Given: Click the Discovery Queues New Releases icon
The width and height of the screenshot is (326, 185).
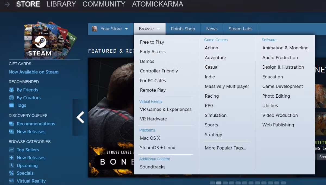Looking at the screenshot, I should click(11, 132).
